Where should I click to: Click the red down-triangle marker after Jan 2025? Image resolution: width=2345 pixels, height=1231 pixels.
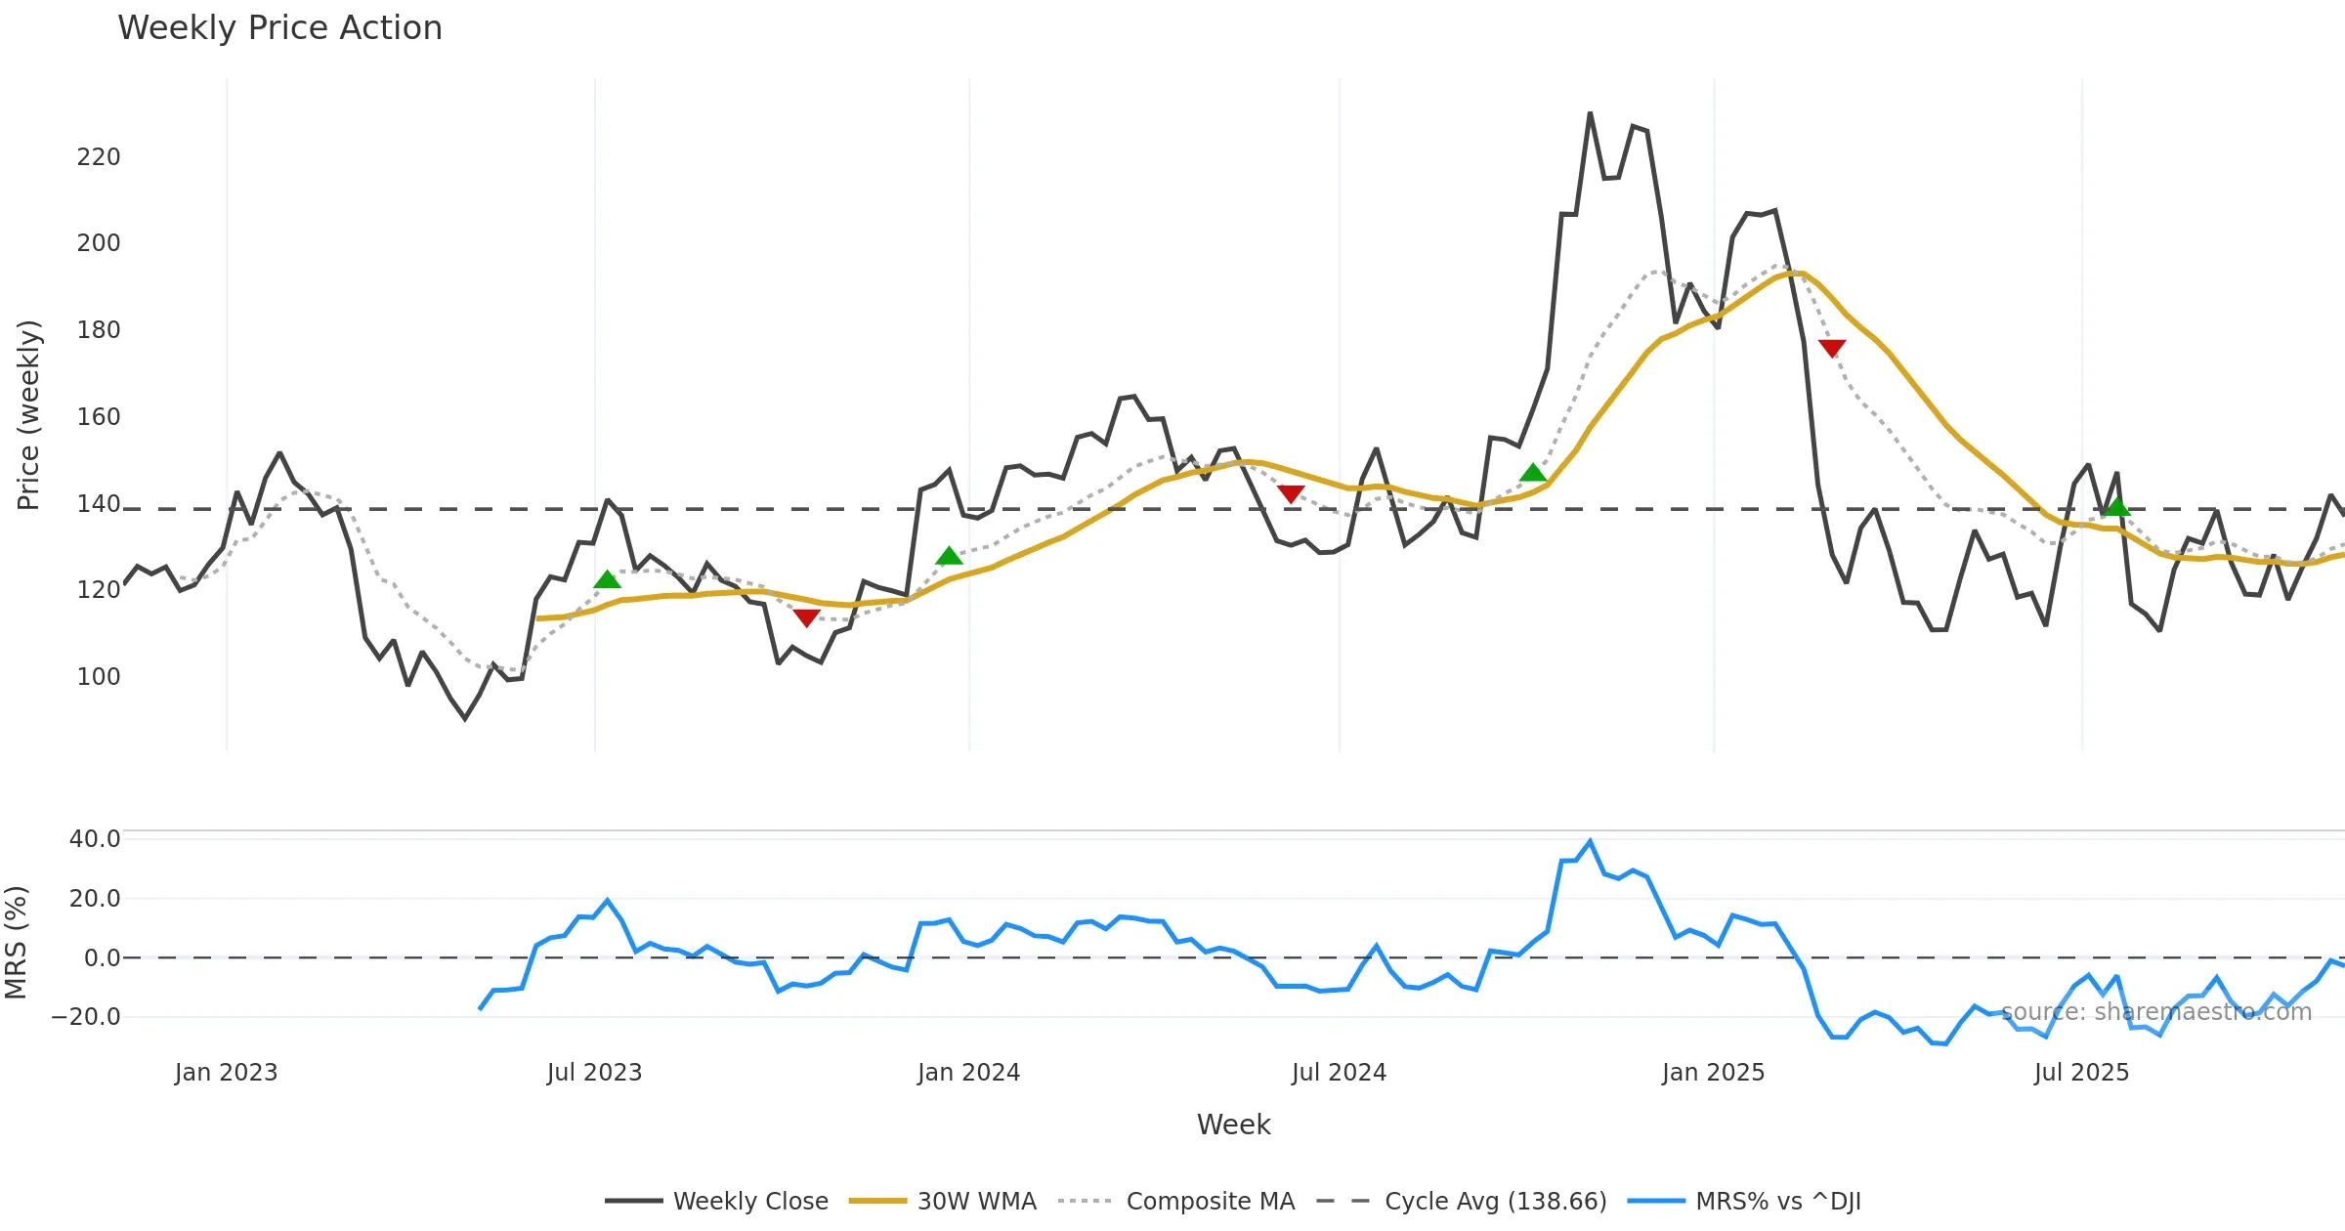click(1832, 348)
